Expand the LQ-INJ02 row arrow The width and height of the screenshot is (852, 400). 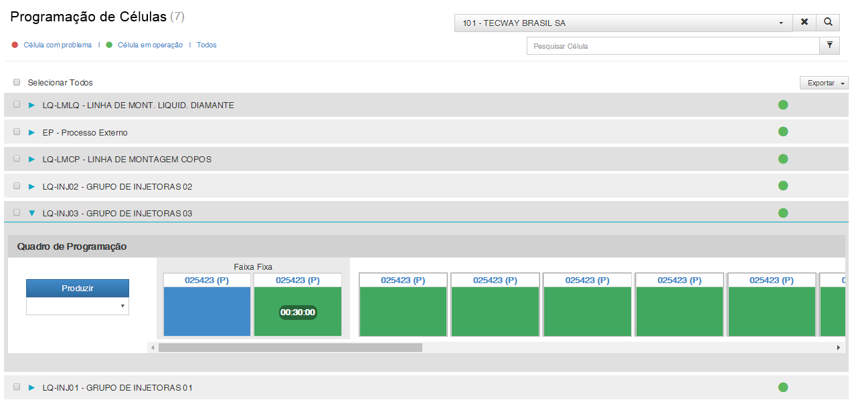[31, 186]
